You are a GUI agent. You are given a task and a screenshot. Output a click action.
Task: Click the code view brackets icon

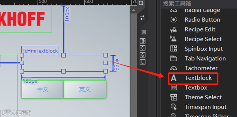click(x=144, y=32)
